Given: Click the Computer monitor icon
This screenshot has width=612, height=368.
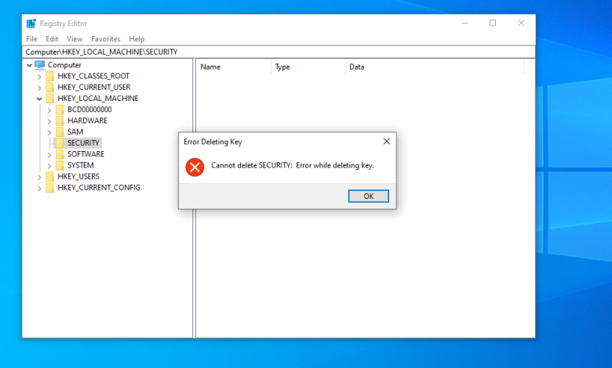Looking at the screenshot, I should click(40, 65).
